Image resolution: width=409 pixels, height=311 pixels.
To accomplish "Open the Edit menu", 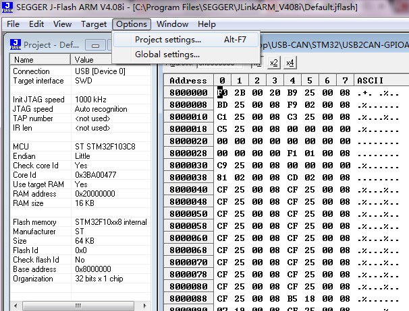I will 36,24.
